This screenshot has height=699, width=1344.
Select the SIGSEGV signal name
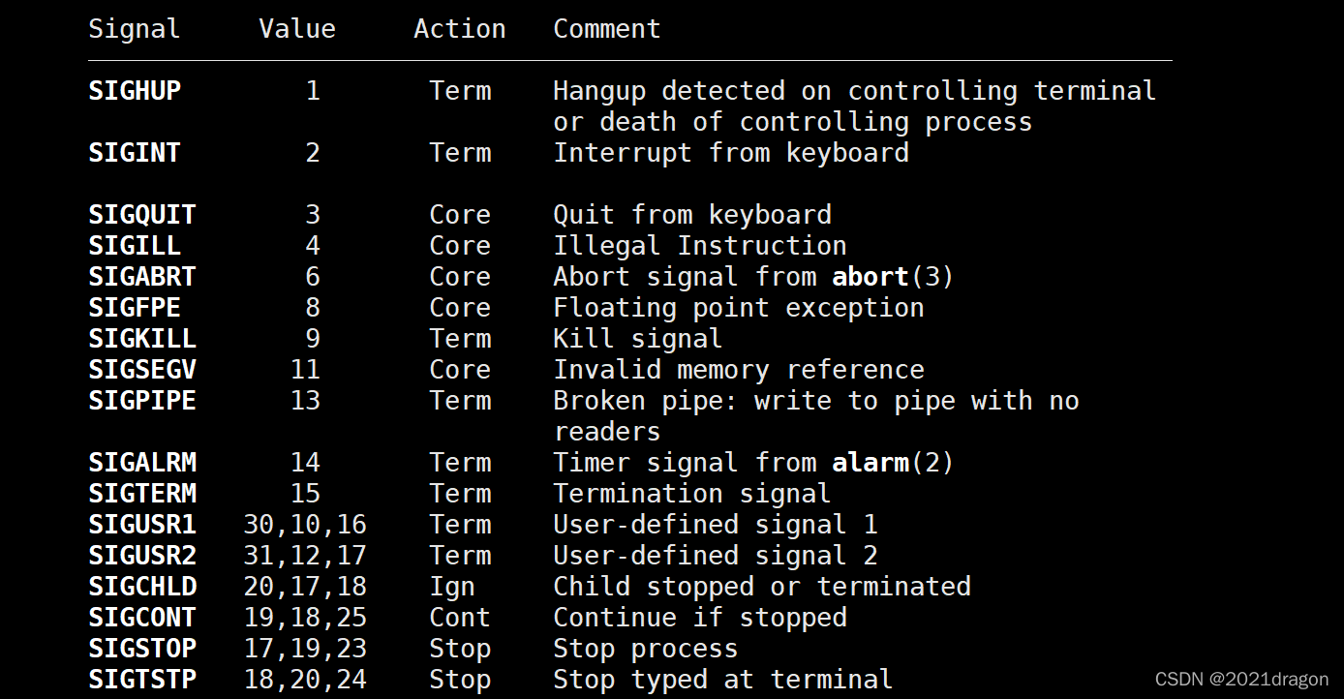coord(142,370)
